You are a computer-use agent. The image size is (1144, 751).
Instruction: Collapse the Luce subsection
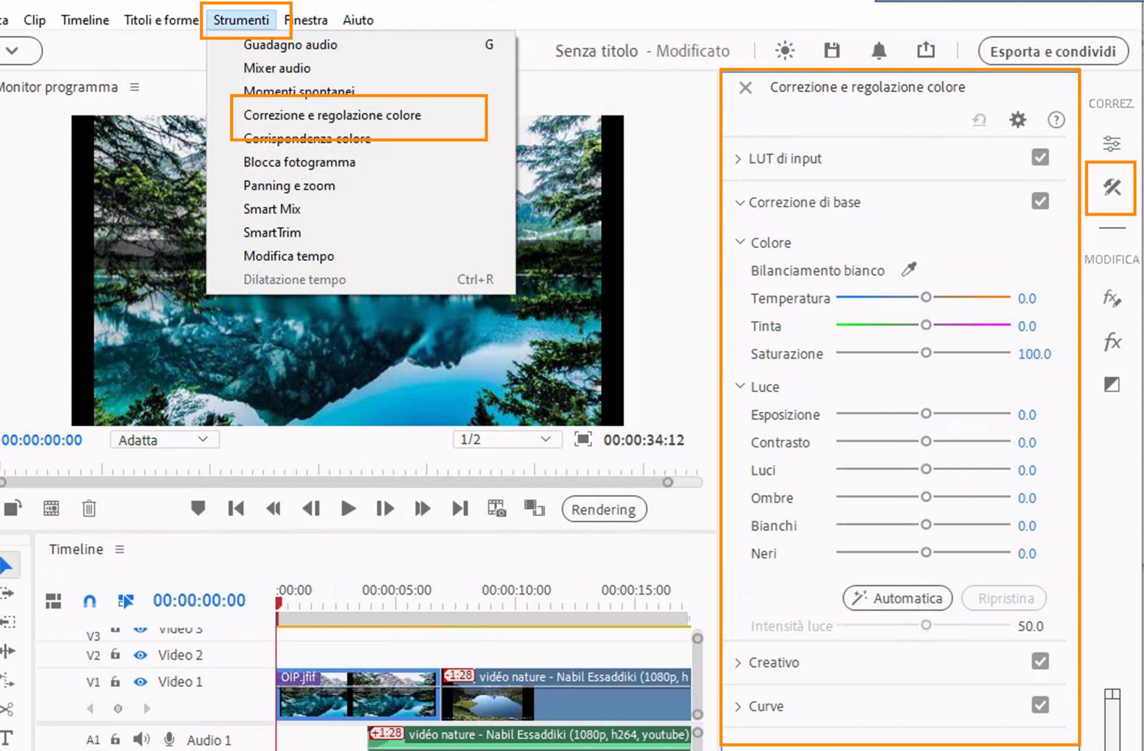coord(740,386)
